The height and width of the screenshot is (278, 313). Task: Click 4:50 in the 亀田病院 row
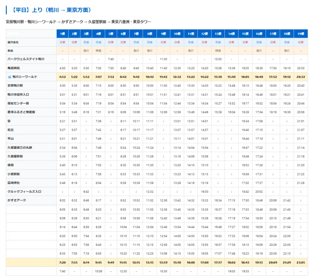pyautogui.click(x=63, y=68)
